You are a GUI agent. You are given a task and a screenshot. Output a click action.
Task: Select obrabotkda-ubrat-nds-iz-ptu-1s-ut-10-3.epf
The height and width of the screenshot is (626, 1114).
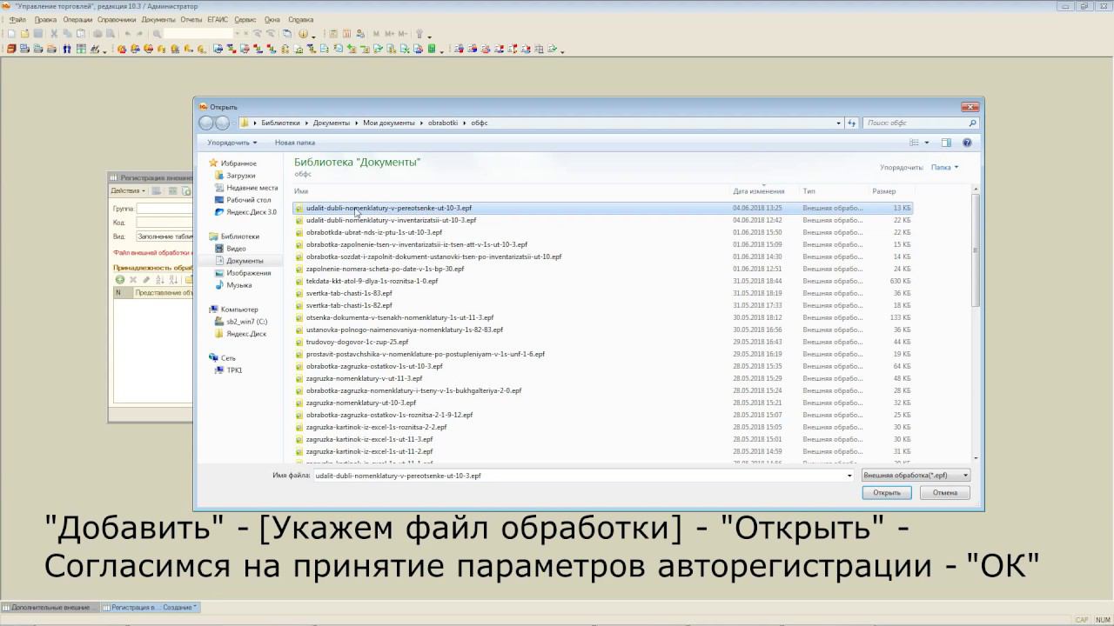pos(602,233)
